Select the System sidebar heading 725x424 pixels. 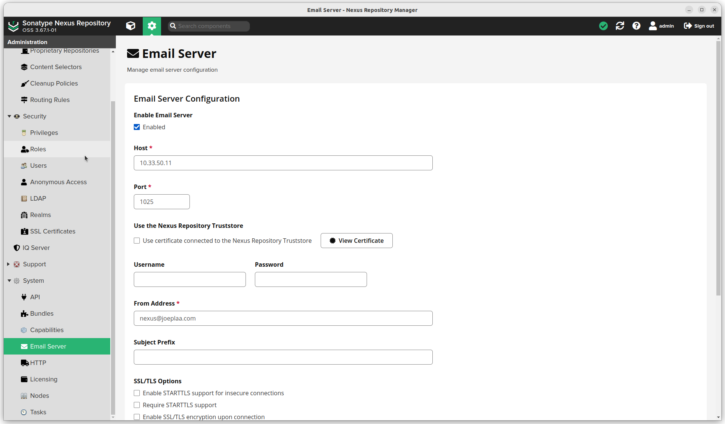33,281
